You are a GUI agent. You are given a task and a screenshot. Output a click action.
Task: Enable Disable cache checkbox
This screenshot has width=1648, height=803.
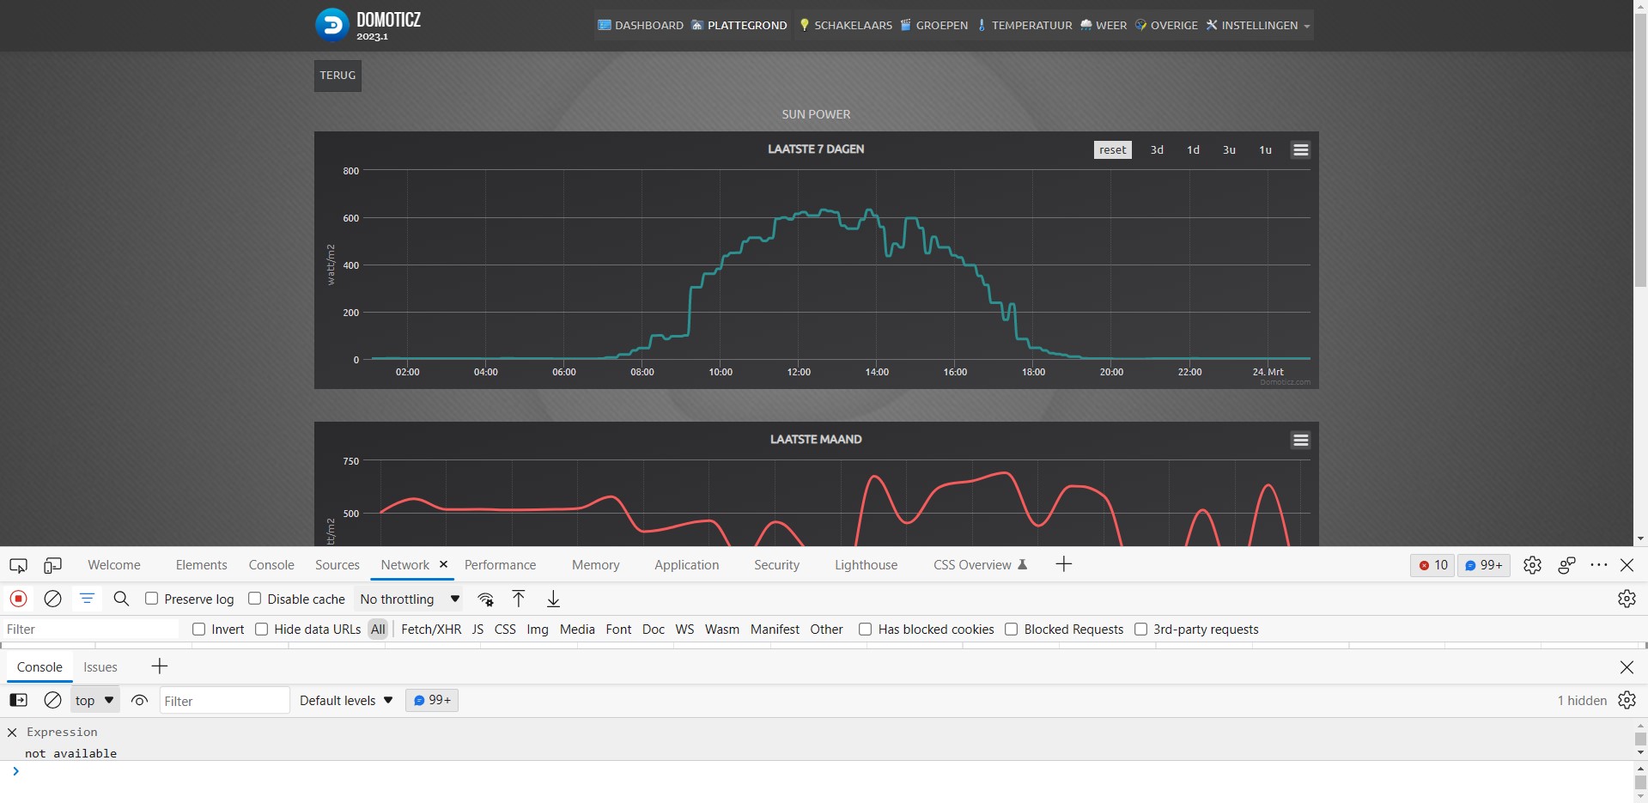click(254, 599)
